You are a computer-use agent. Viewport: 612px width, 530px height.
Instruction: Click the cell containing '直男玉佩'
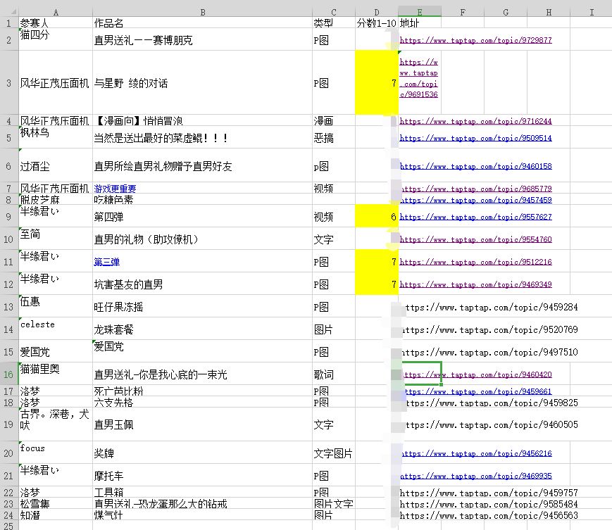pos(202,424)
